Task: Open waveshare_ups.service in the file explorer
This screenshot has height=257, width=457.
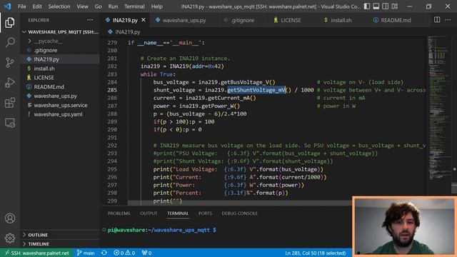Action: point(60,105)
